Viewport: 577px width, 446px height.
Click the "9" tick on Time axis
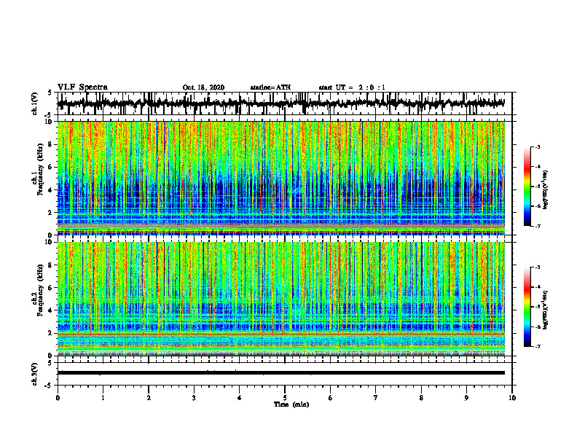coord(466,398)
